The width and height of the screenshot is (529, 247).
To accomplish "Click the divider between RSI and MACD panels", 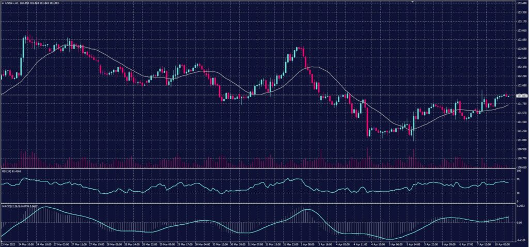I will [x=258, y=203].
